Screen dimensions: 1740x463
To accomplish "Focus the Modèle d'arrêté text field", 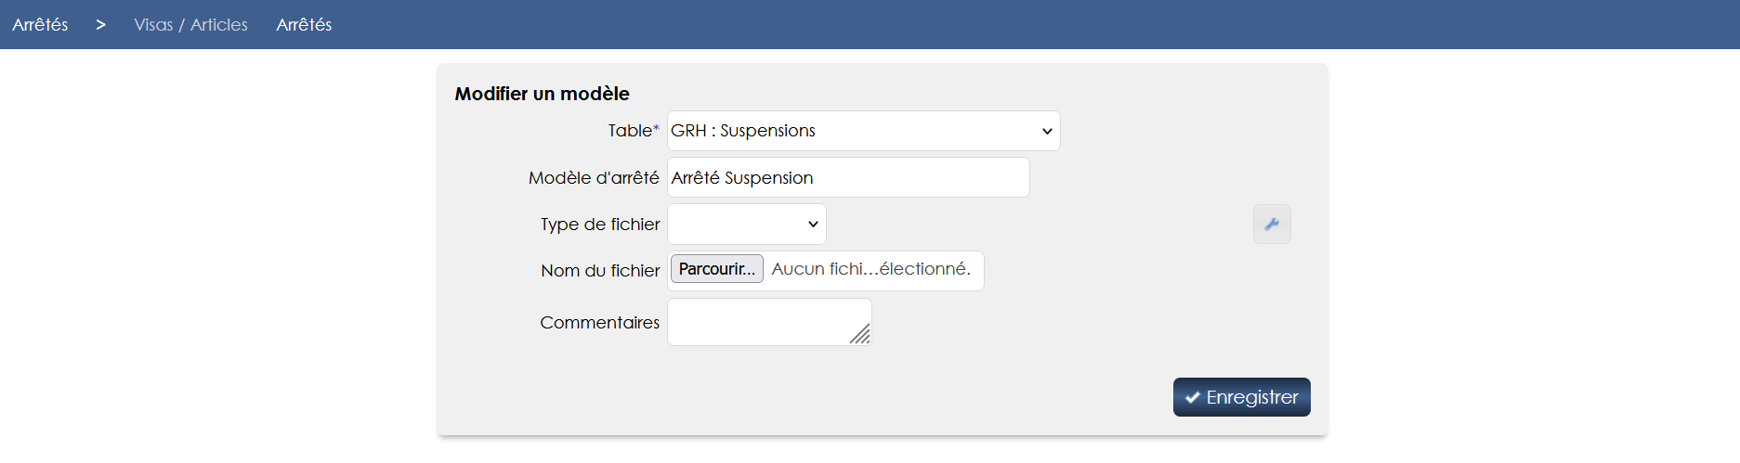I will coord(848,177).
